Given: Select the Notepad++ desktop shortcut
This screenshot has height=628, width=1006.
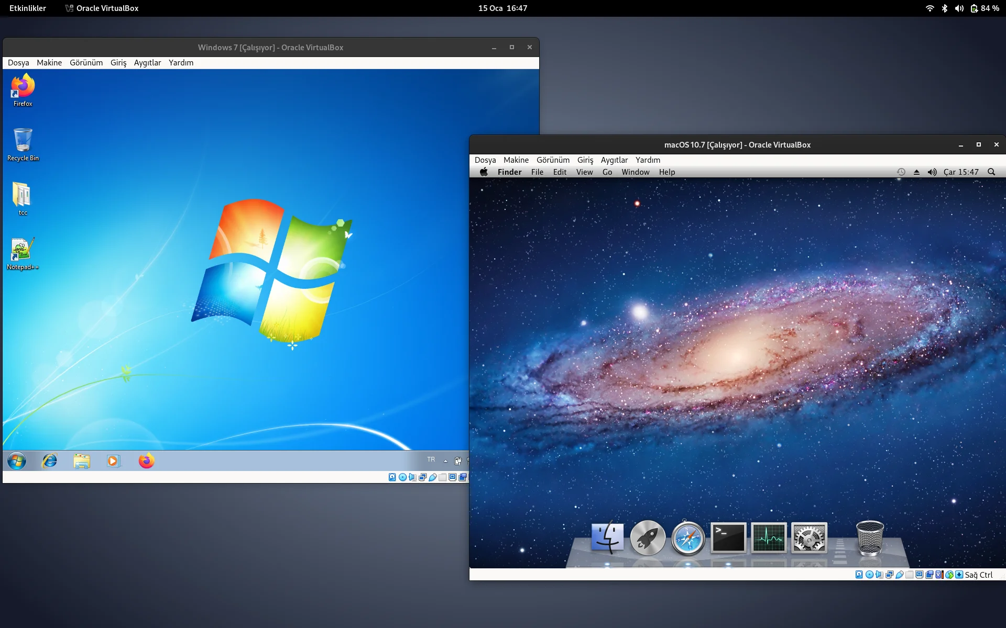Looking at the screenshot, I should 23,254.
